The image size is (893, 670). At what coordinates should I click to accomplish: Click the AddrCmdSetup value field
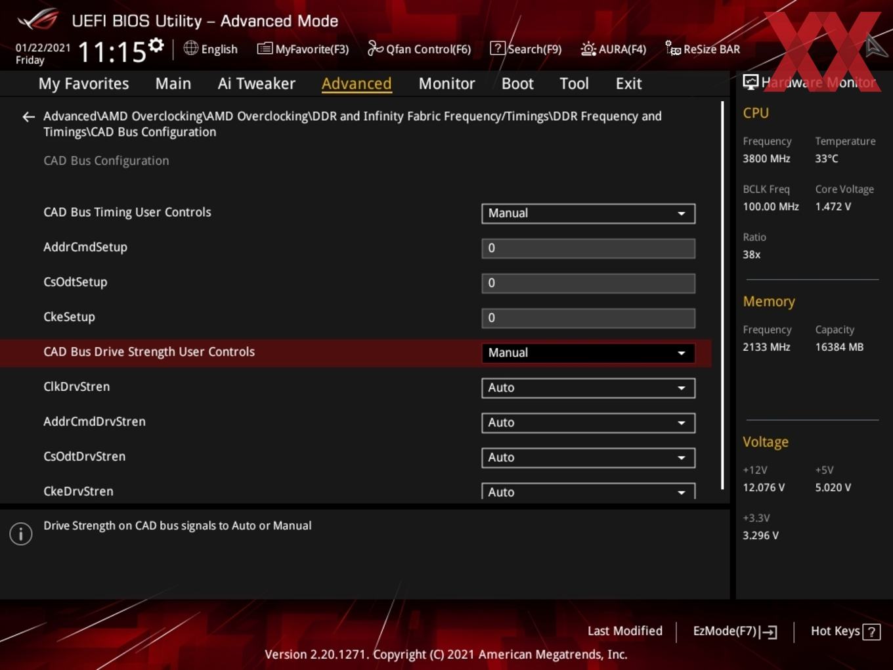coord(588,248)
